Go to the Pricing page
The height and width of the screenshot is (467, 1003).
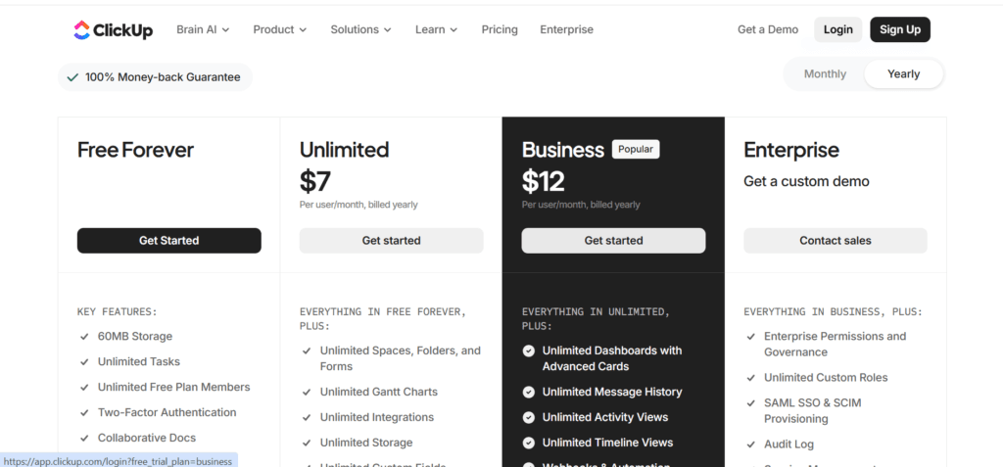click(x=500, y=29)
